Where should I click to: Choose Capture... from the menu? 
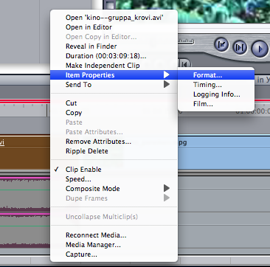point(114,254)
